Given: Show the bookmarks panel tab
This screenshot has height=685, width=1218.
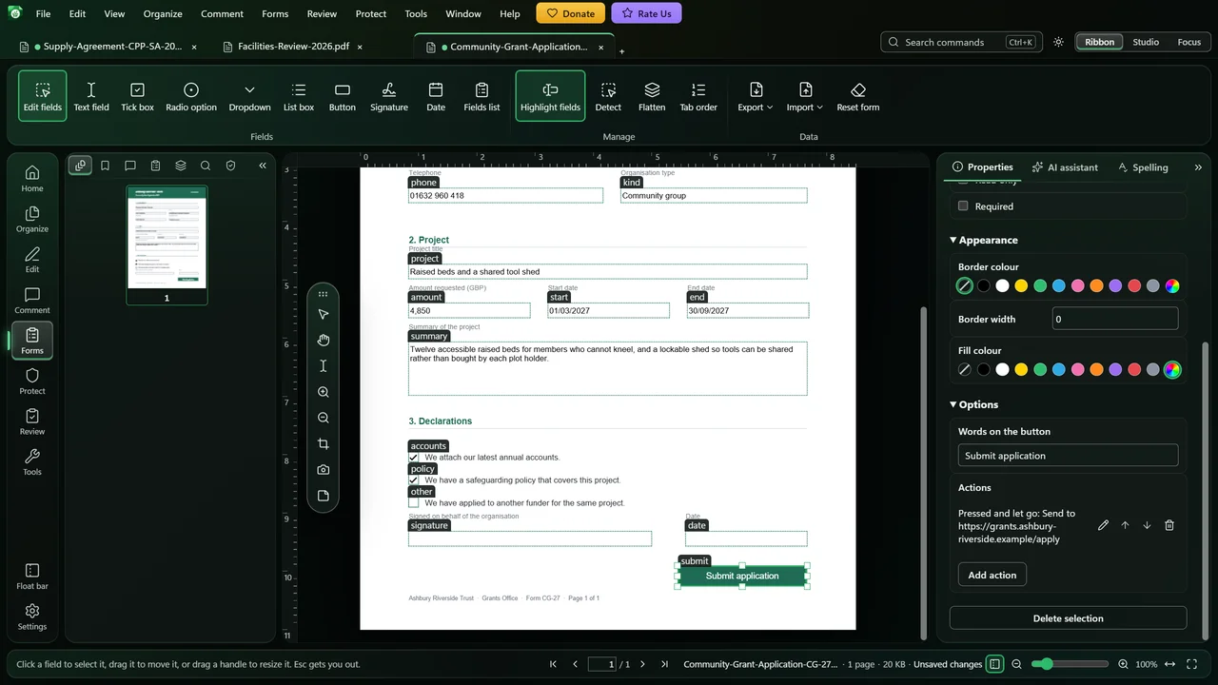Looking at the screenshot, I should point(106,166).
